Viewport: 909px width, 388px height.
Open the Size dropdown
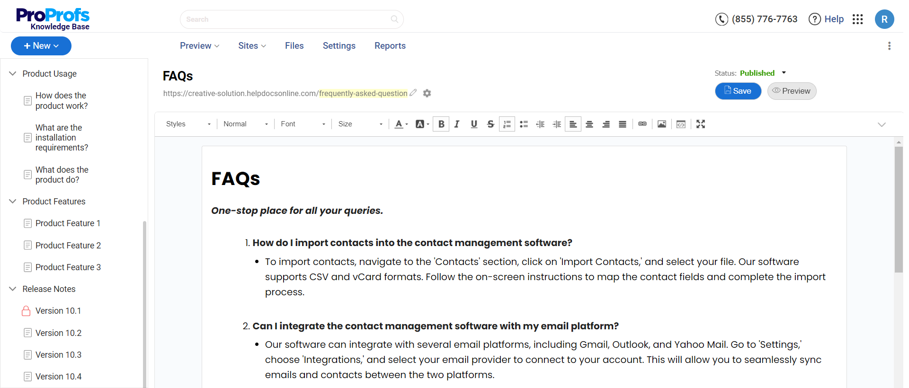(360, 124)
